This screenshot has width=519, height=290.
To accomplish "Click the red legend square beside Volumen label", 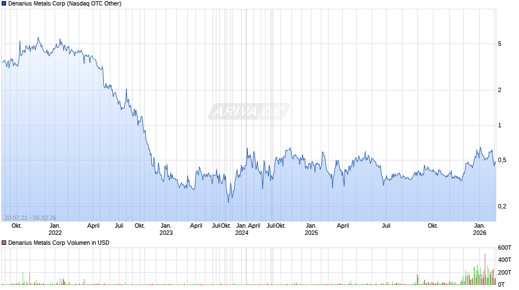I will (x=4, y=243).
